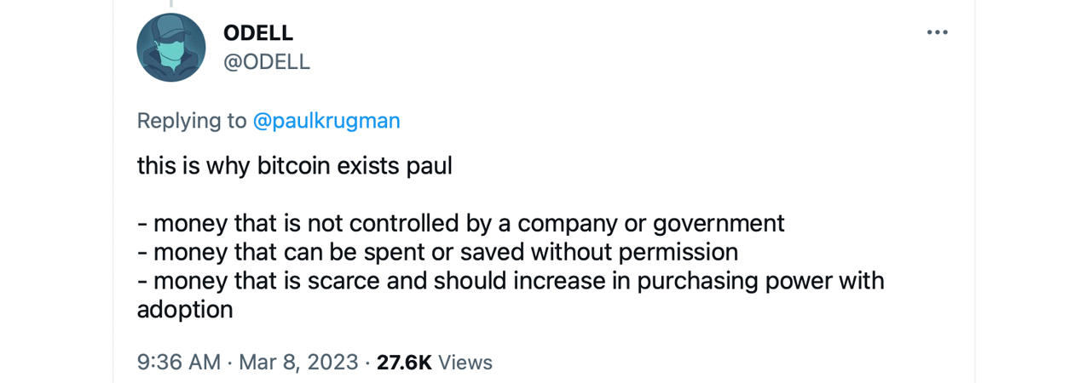Screen dimensions: 1091x383
Task: Click the "Replying to" label
Action: 192,121
